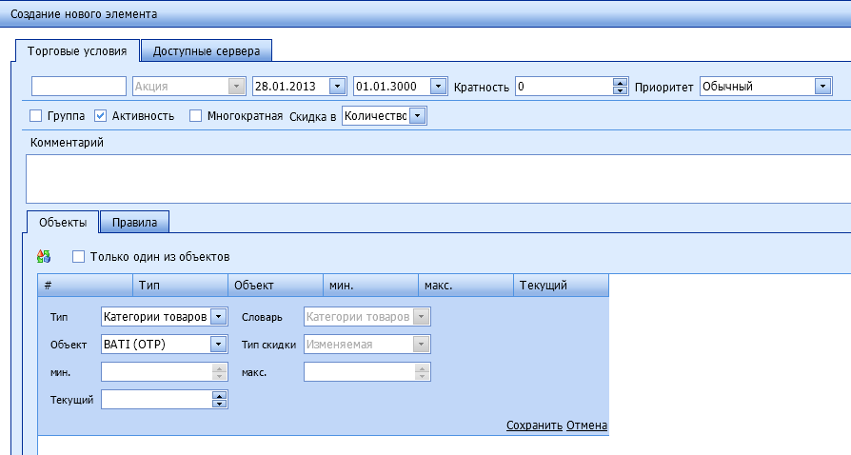
Task: Decrease the Текущий spinner value
Action: point(219,405)
